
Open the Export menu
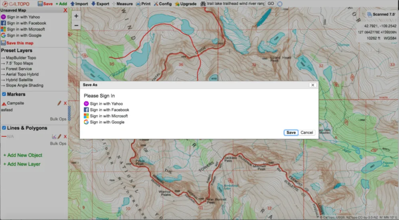[x=100, y=4]
